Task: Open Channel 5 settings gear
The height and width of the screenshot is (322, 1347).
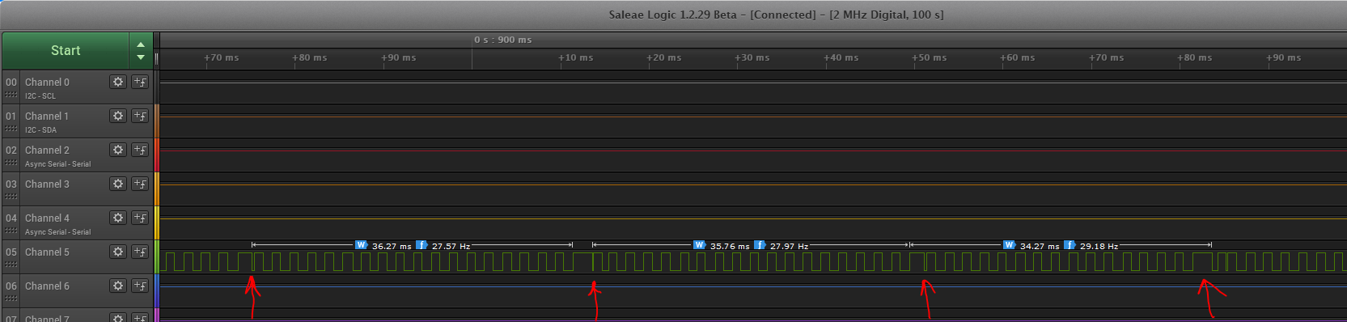Action: 118,252
